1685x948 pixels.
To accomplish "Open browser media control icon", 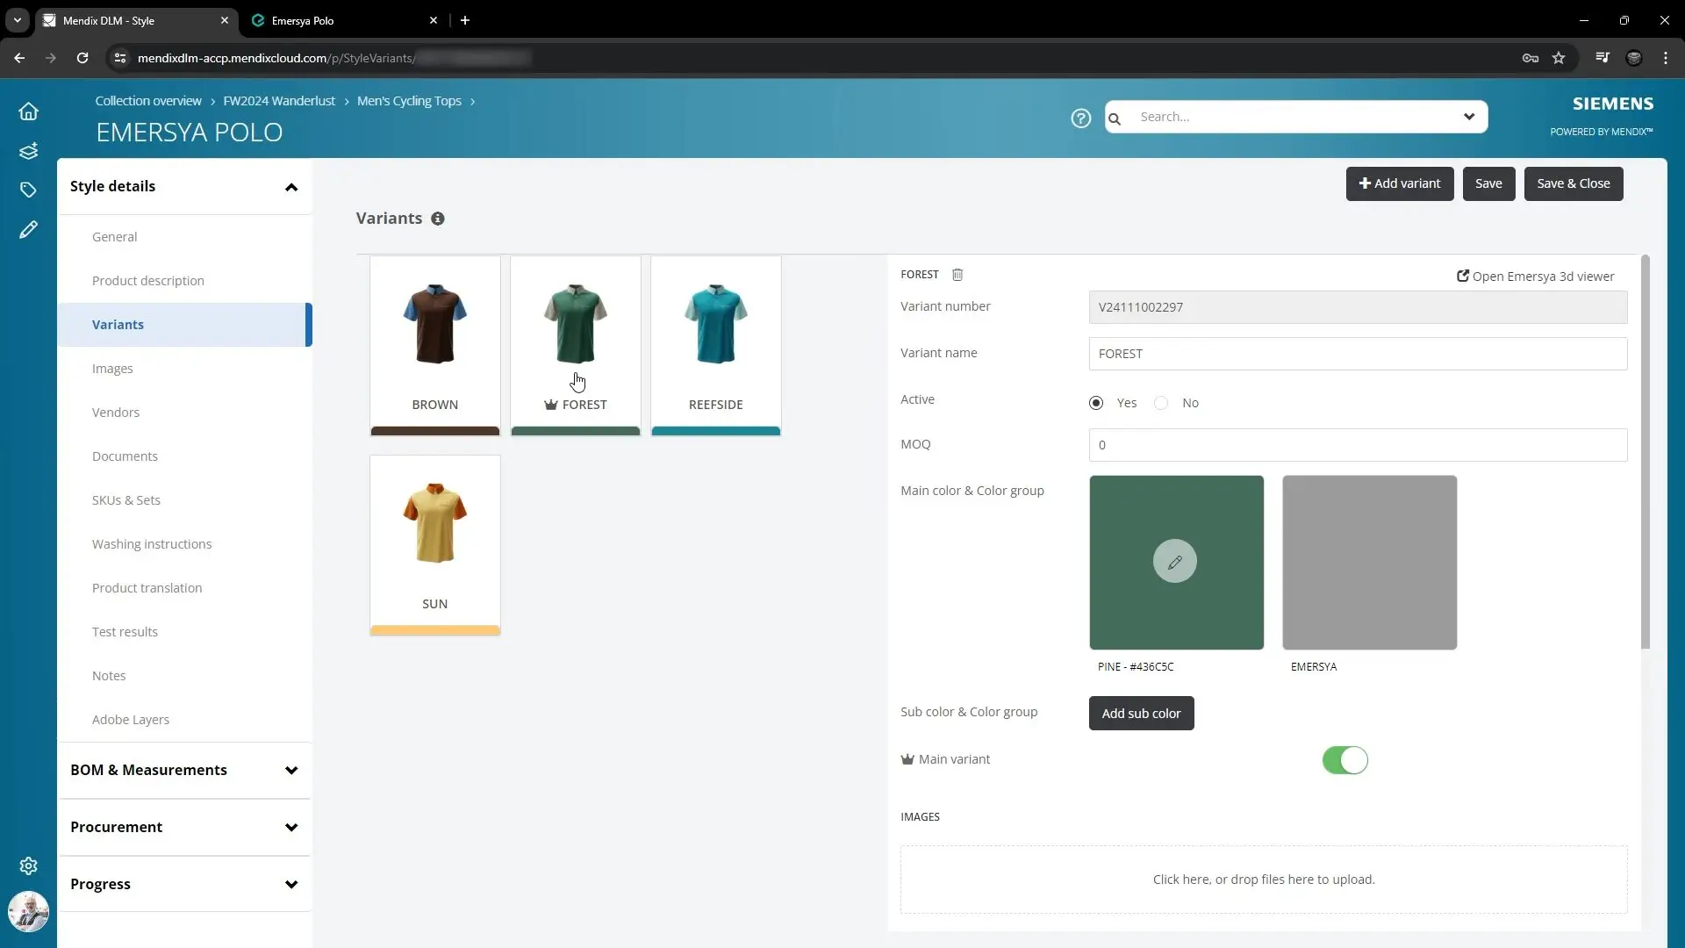I will 1603,58.
